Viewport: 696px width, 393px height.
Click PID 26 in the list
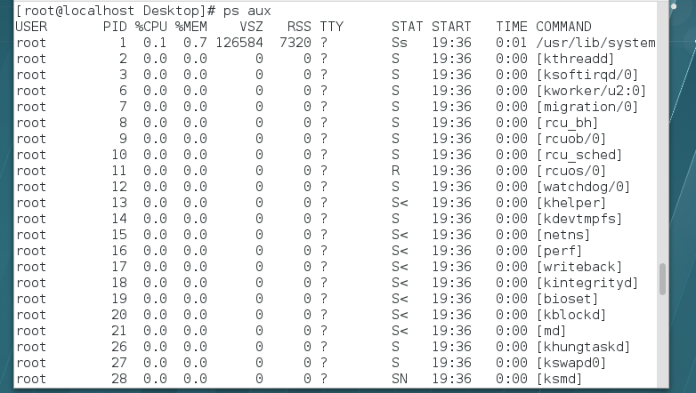click(119, 347)
